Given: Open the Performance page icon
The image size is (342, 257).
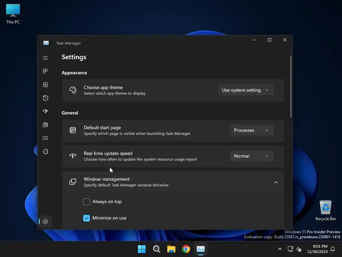Looking at the screenshot, I should [45, 85].
